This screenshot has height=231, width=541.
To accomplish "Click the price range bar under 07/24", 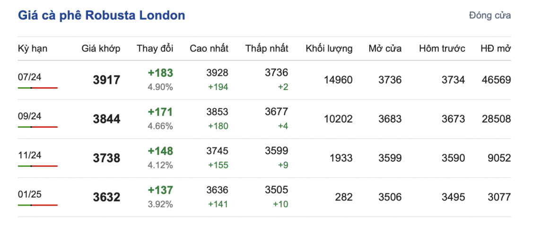I will 38,88.
